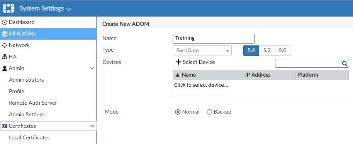Image resolution: width=353 pixels, height=144 pixels.
Task: Choose version 5.0 toggle
Action: (x=283, y=50)
